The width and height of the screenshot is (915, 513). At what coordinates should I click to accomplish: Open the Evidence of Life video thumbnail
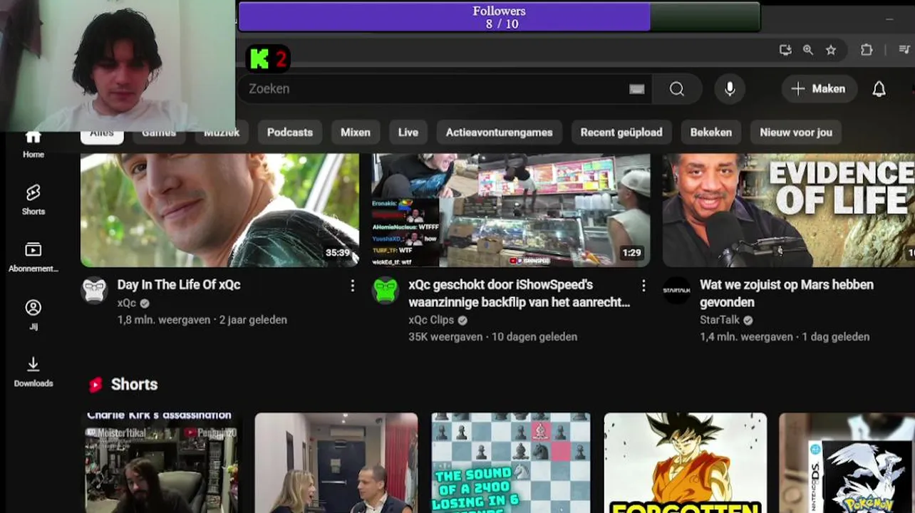coord(789,210)
